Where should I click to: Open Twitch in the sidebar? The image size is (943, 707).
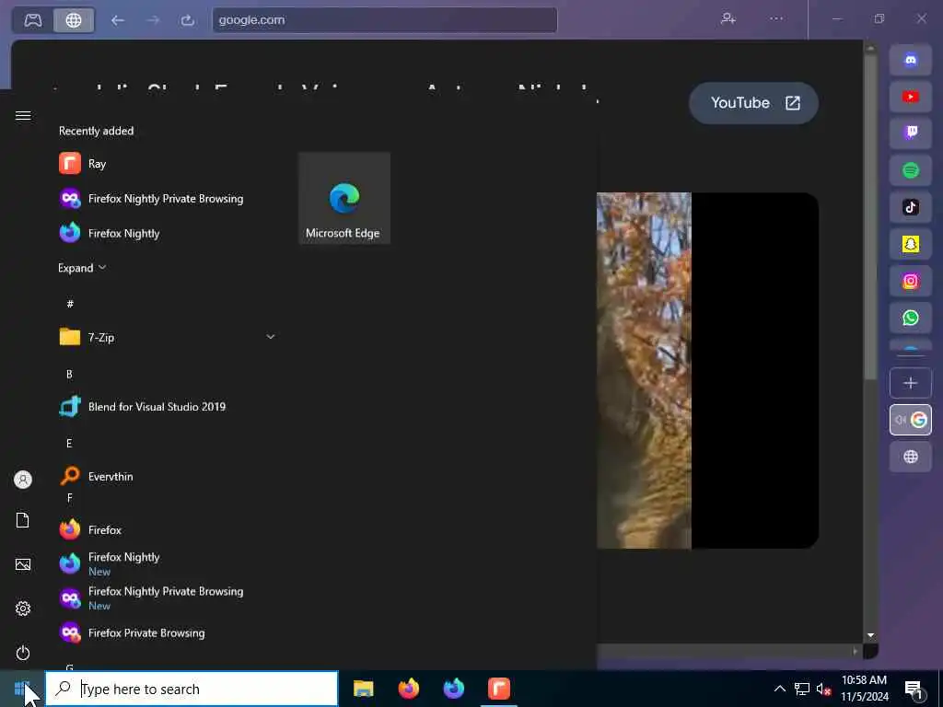tap(911, 133)
